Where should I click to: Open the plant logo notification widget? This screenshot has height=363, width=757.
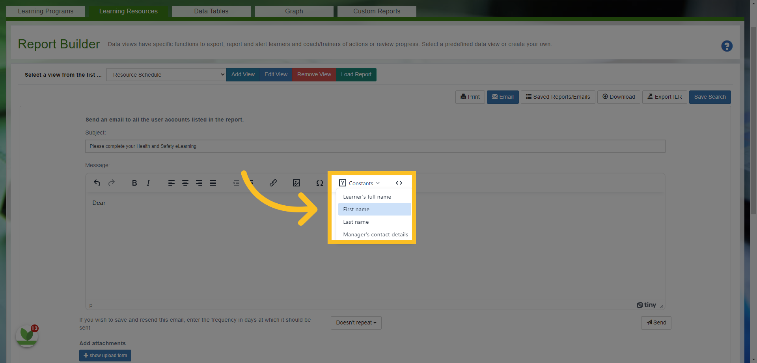pos(27,335)
